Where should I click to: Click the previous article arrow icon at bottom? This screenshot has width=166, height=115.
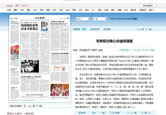(x=128, y=113)
